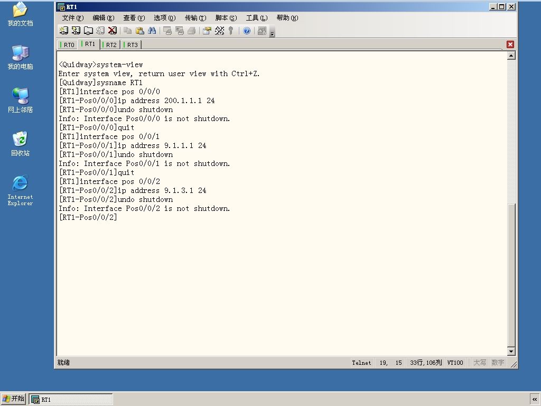This screenshot has height=406, width=541.
Task: Click the keymap tools toolbar icon
Action: [x=219, y=31]
